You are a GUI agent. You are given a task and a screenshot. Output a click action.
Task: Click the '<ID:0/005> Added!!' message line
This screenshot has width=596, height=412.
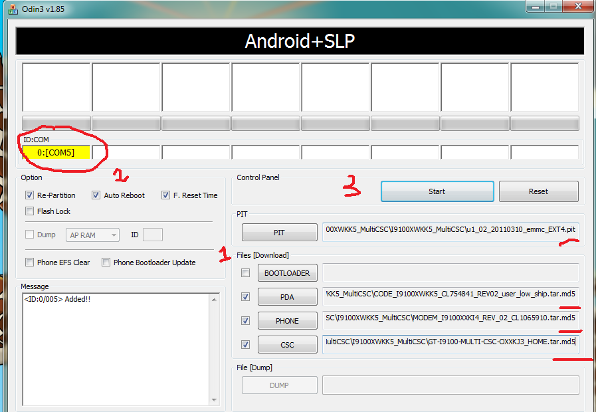click(57, 299)
